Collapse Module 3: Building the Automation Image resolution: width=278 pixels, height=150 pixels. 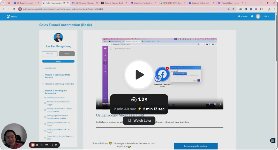(56, 92)
